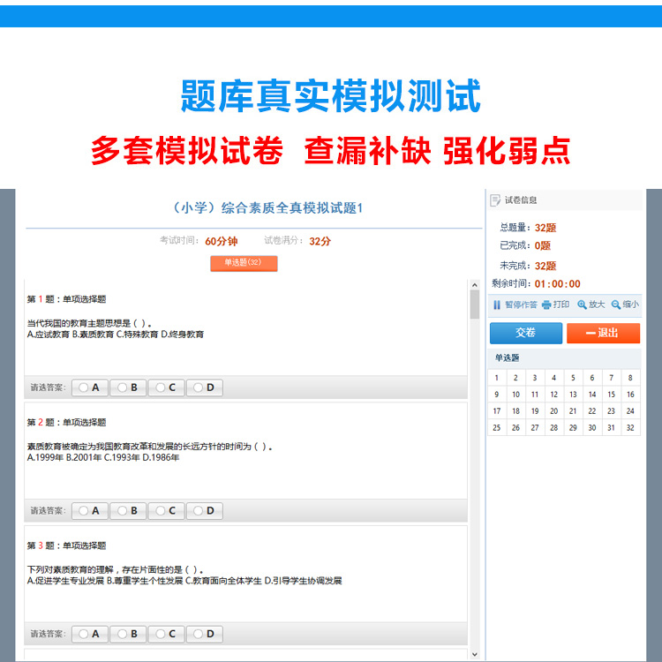662x662 pixels.
Task: Click the print (打印) printer icon
Action: coord(546,305)
